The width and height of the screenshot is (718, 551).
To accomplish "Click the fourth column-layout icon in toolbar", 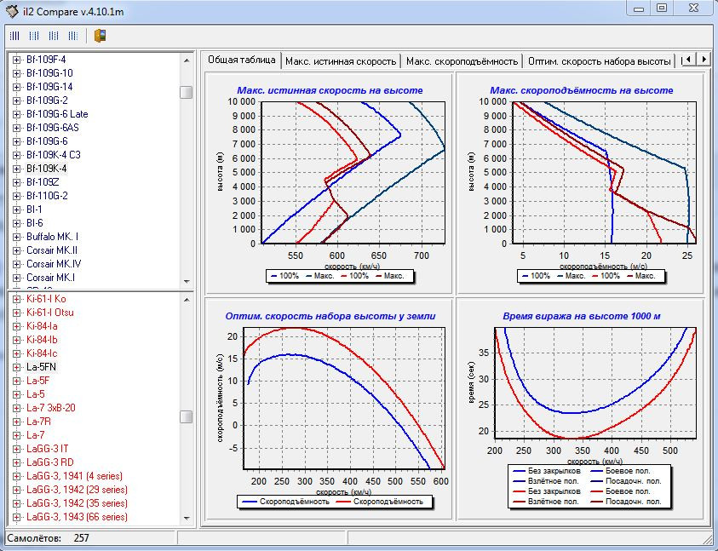I will [x=73, y=37].
